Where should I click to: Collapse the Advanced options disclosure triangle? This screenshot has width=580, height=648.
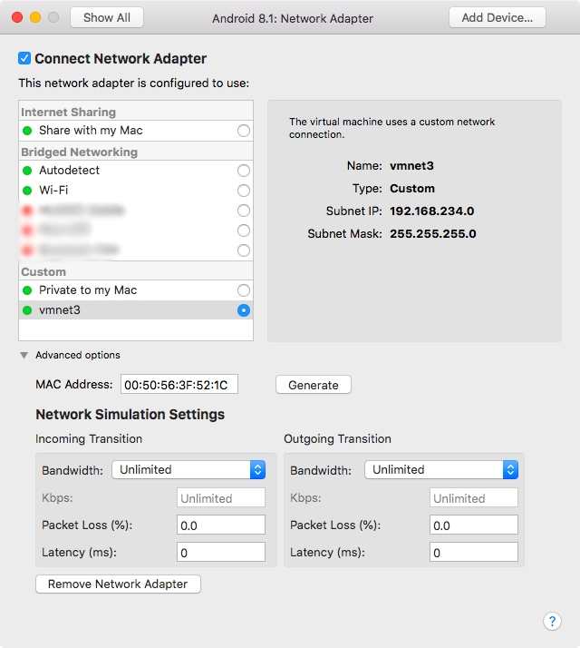tap(24, 356)
